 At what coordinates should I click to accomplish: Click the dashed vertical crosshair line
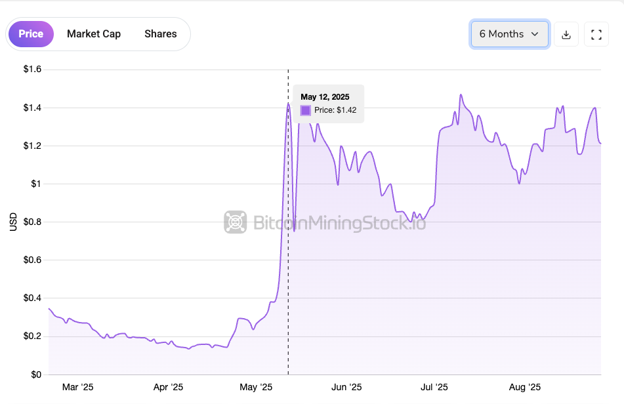coord(288,262)
